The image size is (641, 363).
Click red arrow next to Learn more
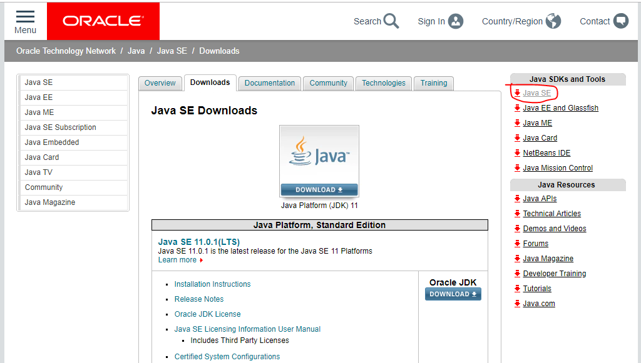click(201, 260)
